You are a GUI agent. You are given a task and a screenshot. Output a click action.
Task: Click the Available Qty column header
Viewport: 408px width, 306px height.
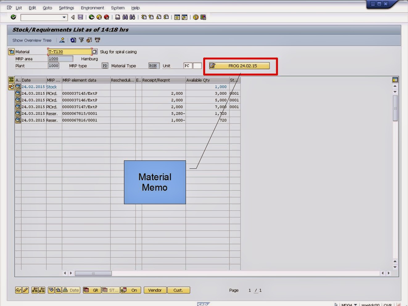click(207, 80)
